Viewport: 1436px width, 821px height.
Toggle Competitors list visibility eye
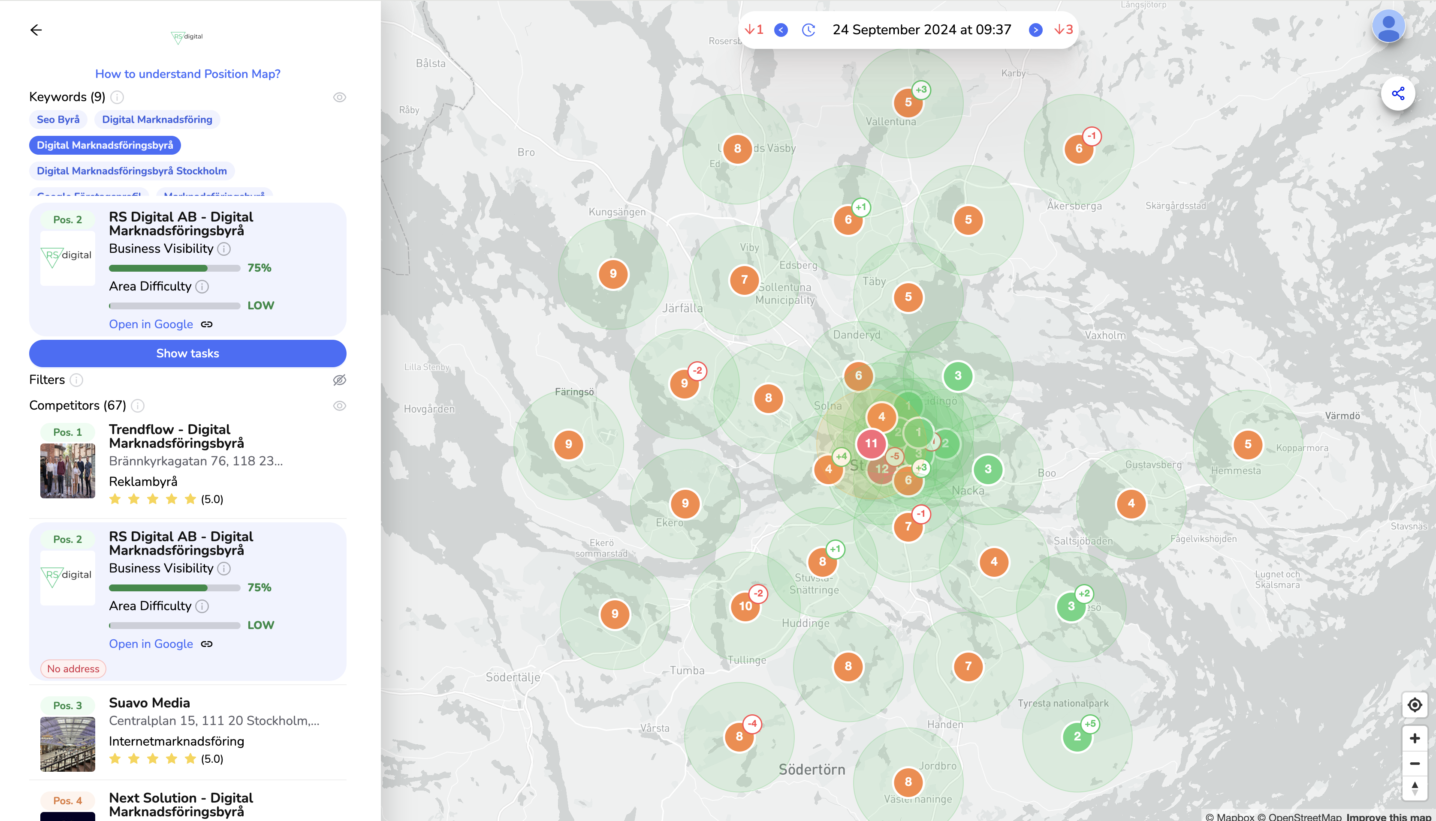tap(339, 406)
